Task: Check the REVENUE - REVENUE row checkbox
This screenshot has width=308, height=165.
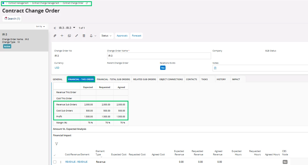Action: click(x=55, y=162)
